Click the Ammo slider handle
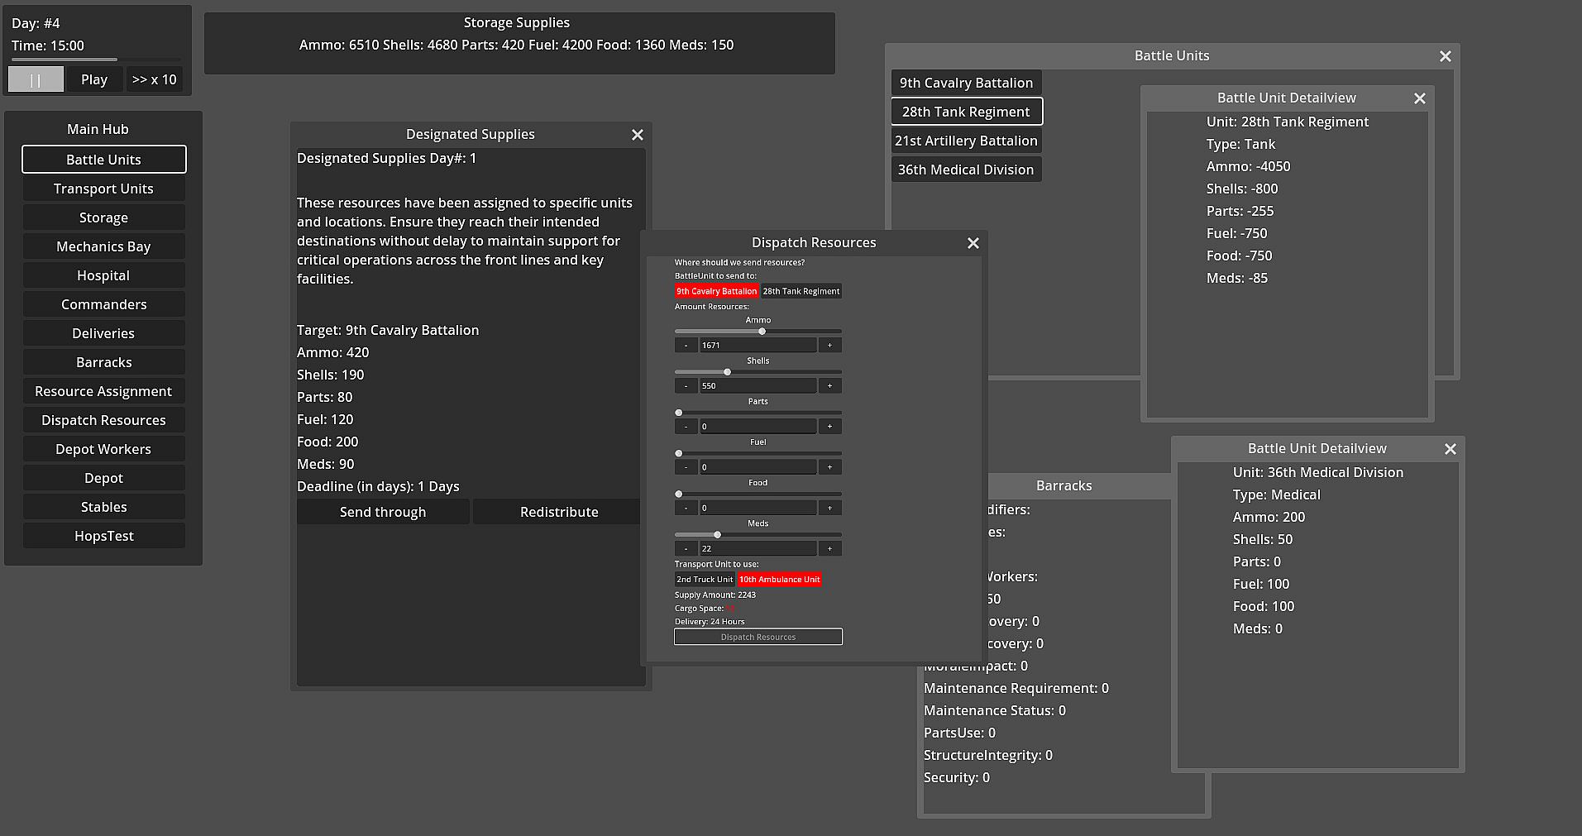The height and width of the screenshot is (836, 1582). [x=762, y=332]
